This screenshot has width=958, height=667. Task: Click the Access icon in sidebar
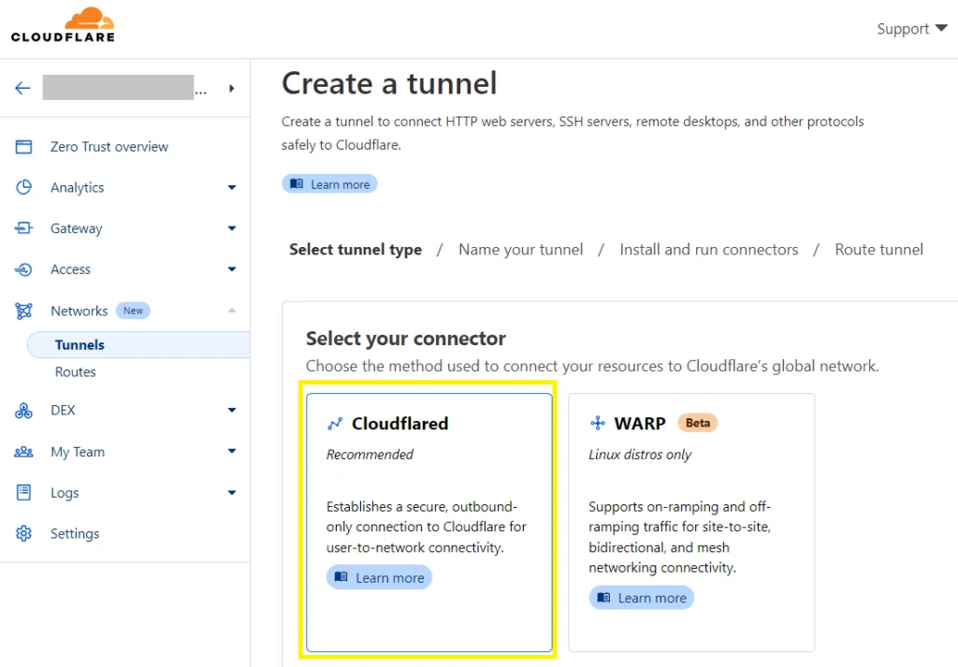click(23, 269)
